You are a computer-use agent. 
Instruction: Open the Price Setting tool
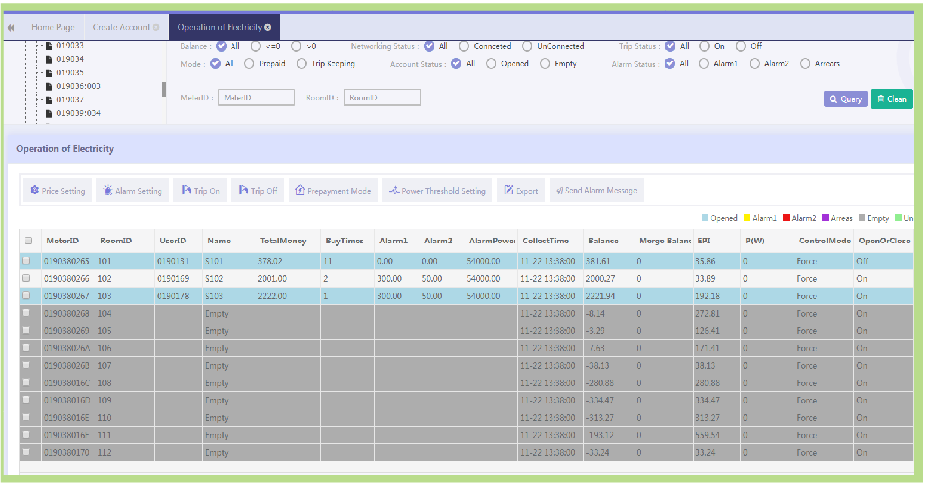tap(57, 191)
